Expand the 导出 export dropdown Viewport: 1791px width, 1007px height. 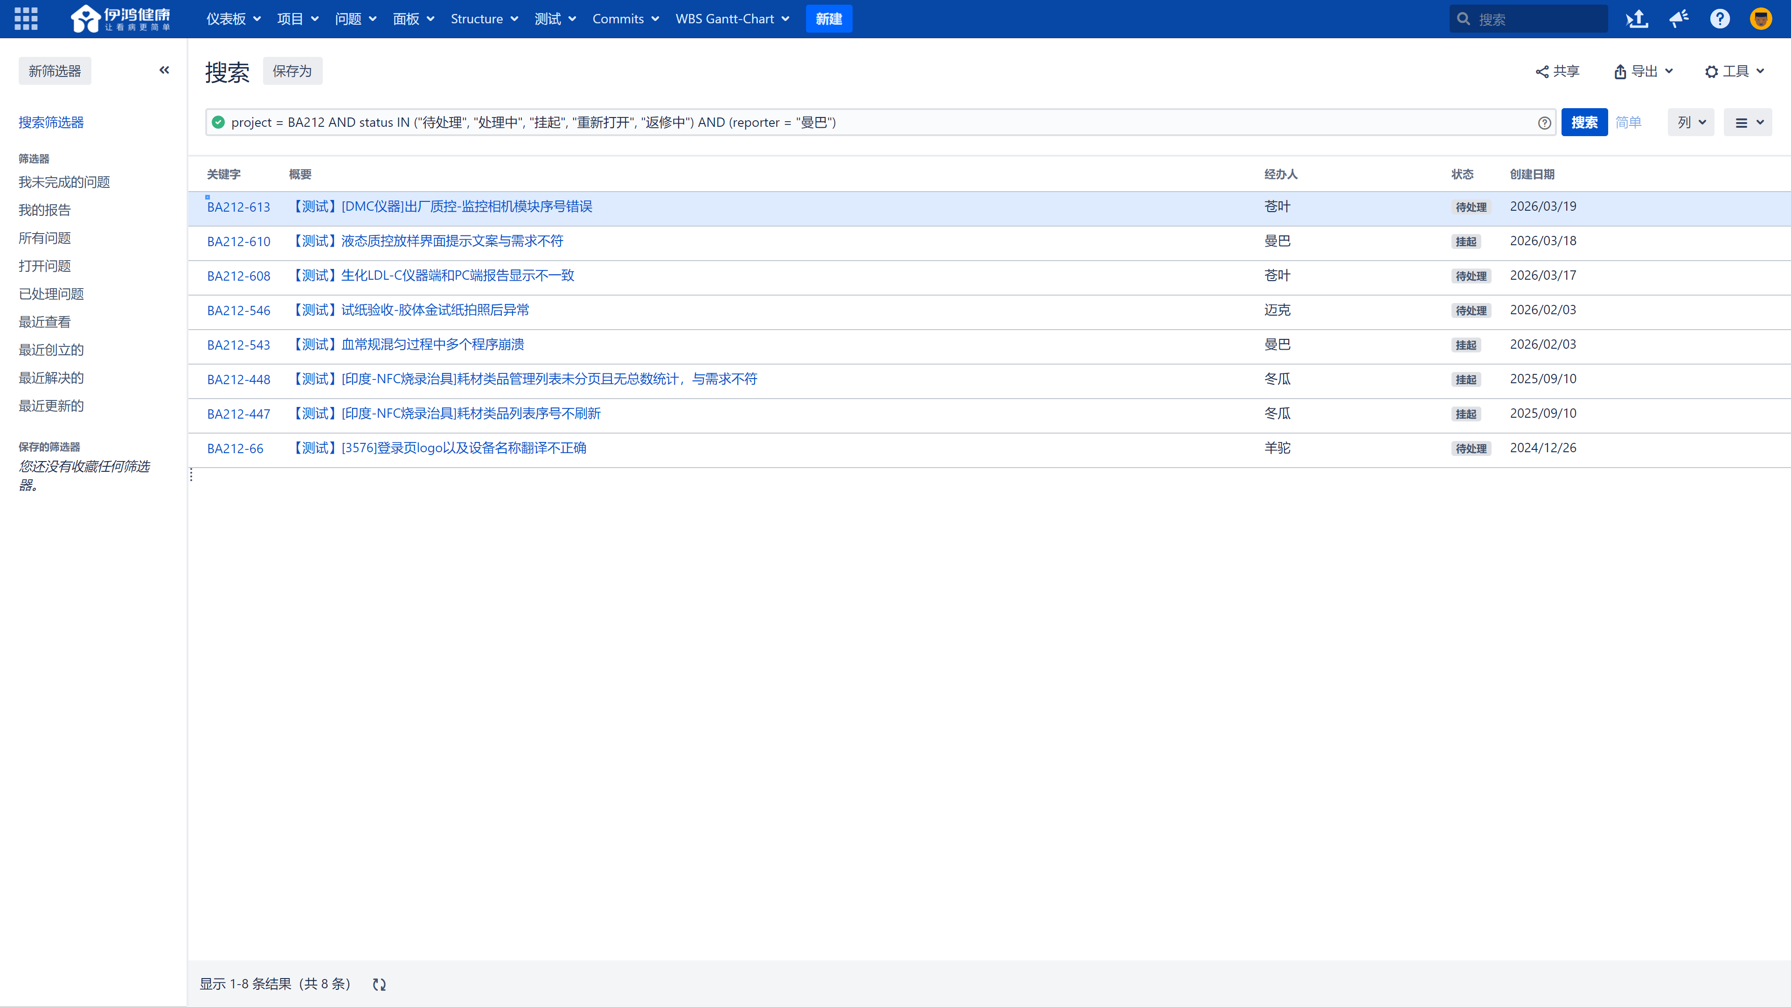coord(1644,71)
